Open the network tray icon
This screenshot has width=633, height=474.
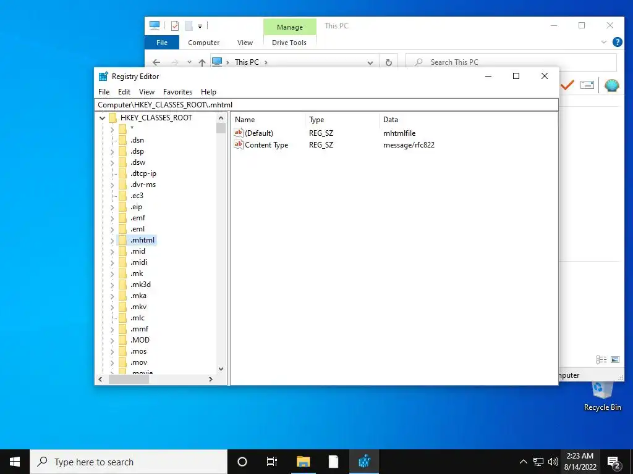point(538,462)
